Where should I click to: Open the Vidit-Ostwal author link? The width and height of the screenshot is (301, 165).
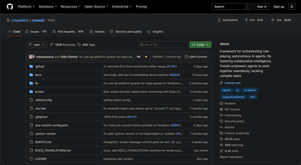(x=69, y=57)
